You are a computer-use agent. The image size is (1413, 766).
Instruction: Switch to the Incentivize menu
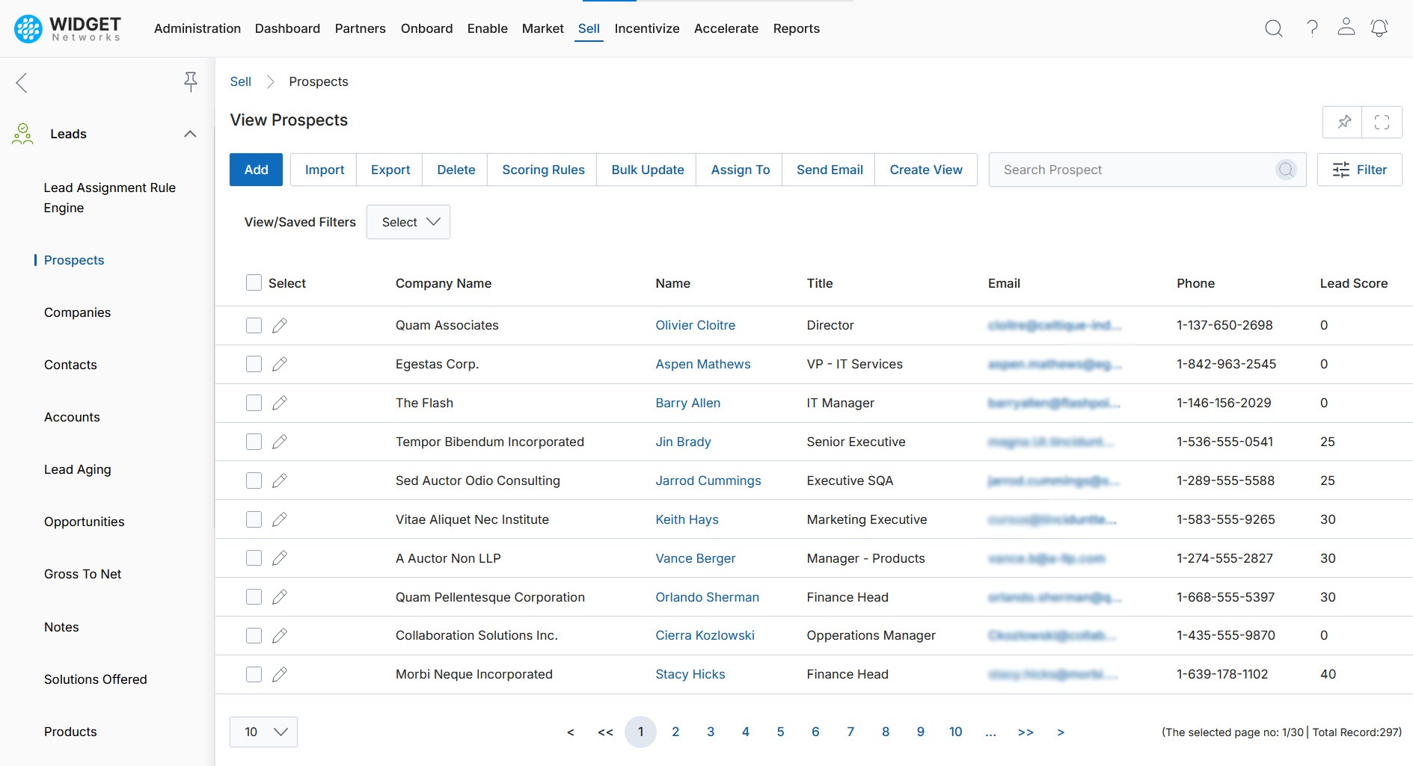(x=647, y=28)
